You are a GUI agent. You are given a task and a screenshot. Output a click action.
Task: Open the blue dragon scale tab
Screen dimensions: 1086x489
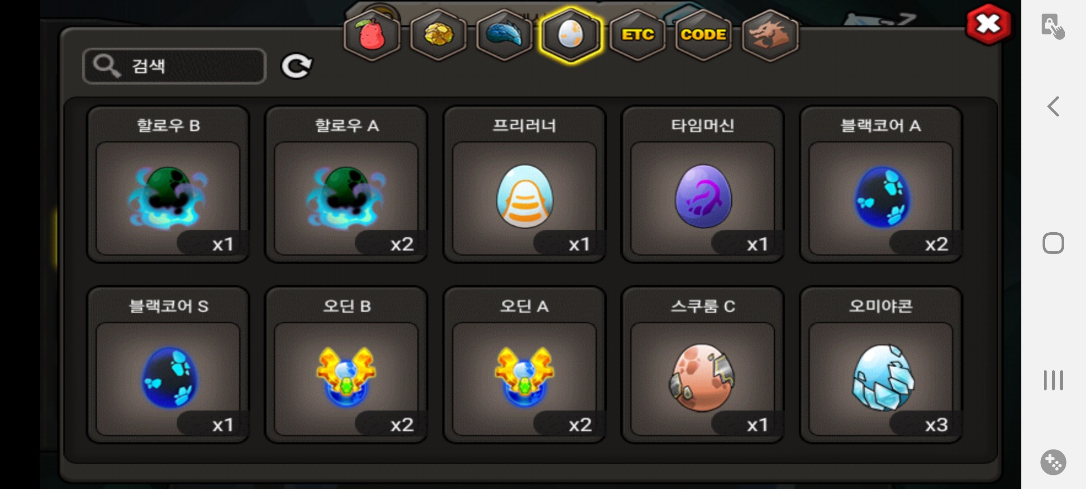tap(504, 35)
